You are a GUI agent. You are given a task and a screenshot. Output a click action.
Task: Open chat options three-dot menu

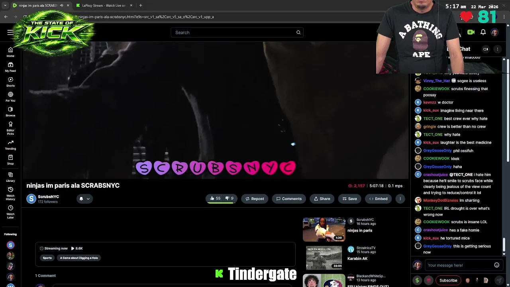(x=497, y=49)
